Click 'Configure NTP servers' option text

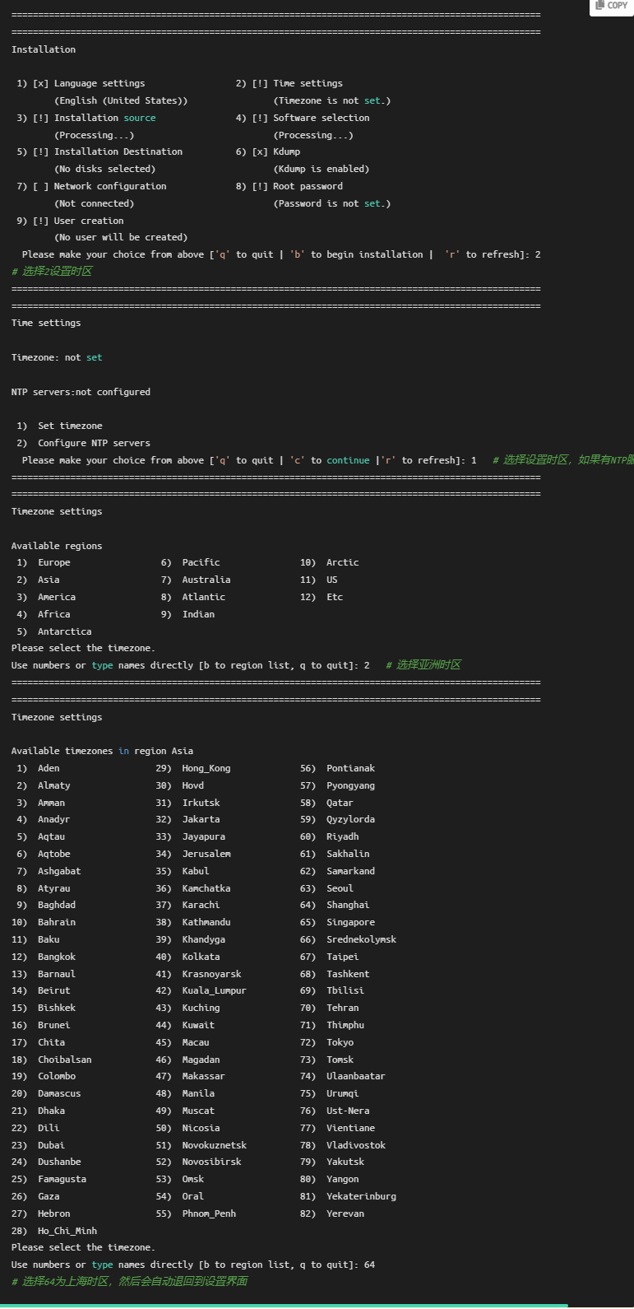coord(94,443)
